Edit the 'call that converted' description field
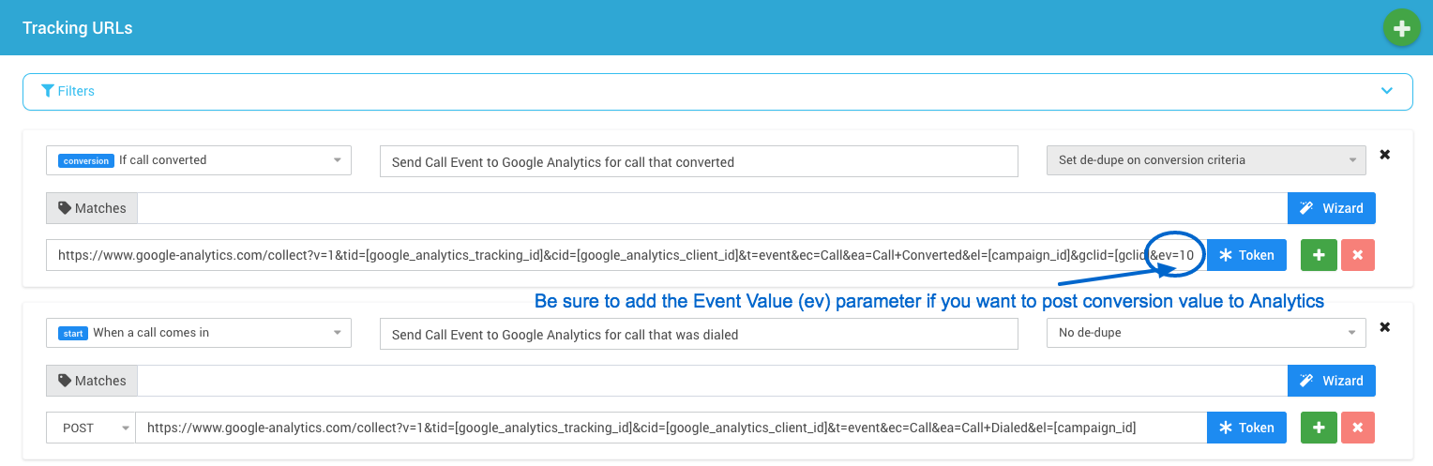The image size is (1433, 466). [698, 161]
